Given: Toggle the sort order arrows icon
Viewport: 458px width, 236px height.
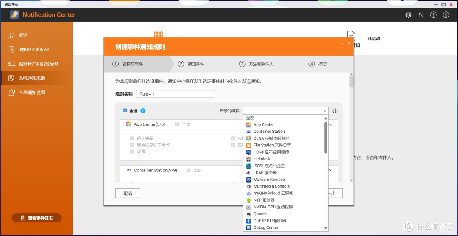Looking at the screenshot, I should [335, 111].
